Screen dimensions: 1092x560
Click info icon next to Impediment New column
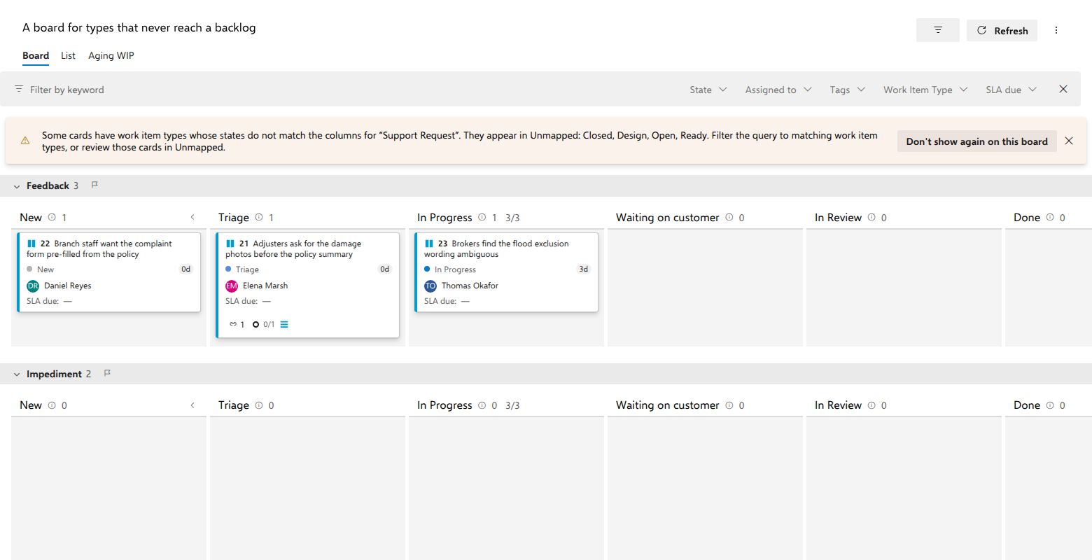[x=52, y=405]
